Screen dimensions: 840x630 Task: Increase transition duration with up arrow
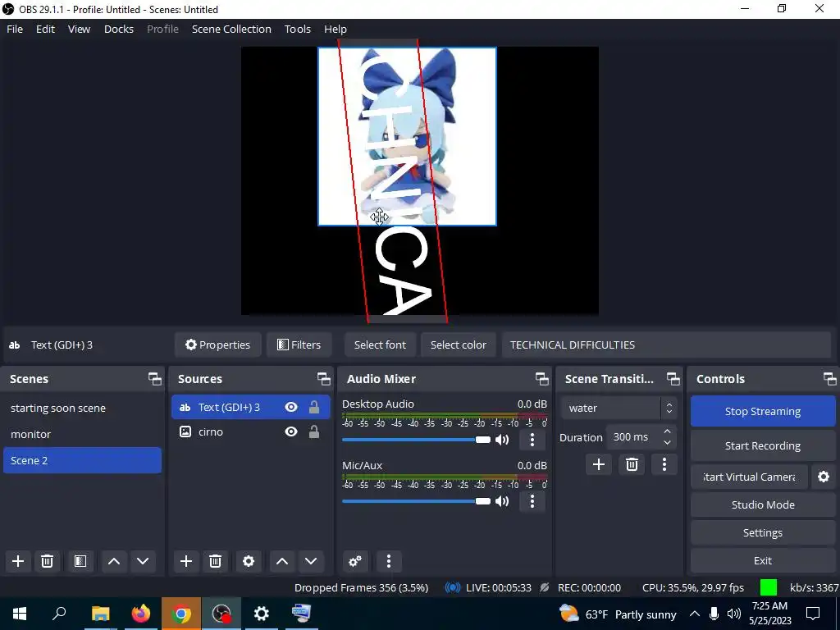(x=667, y=431)
